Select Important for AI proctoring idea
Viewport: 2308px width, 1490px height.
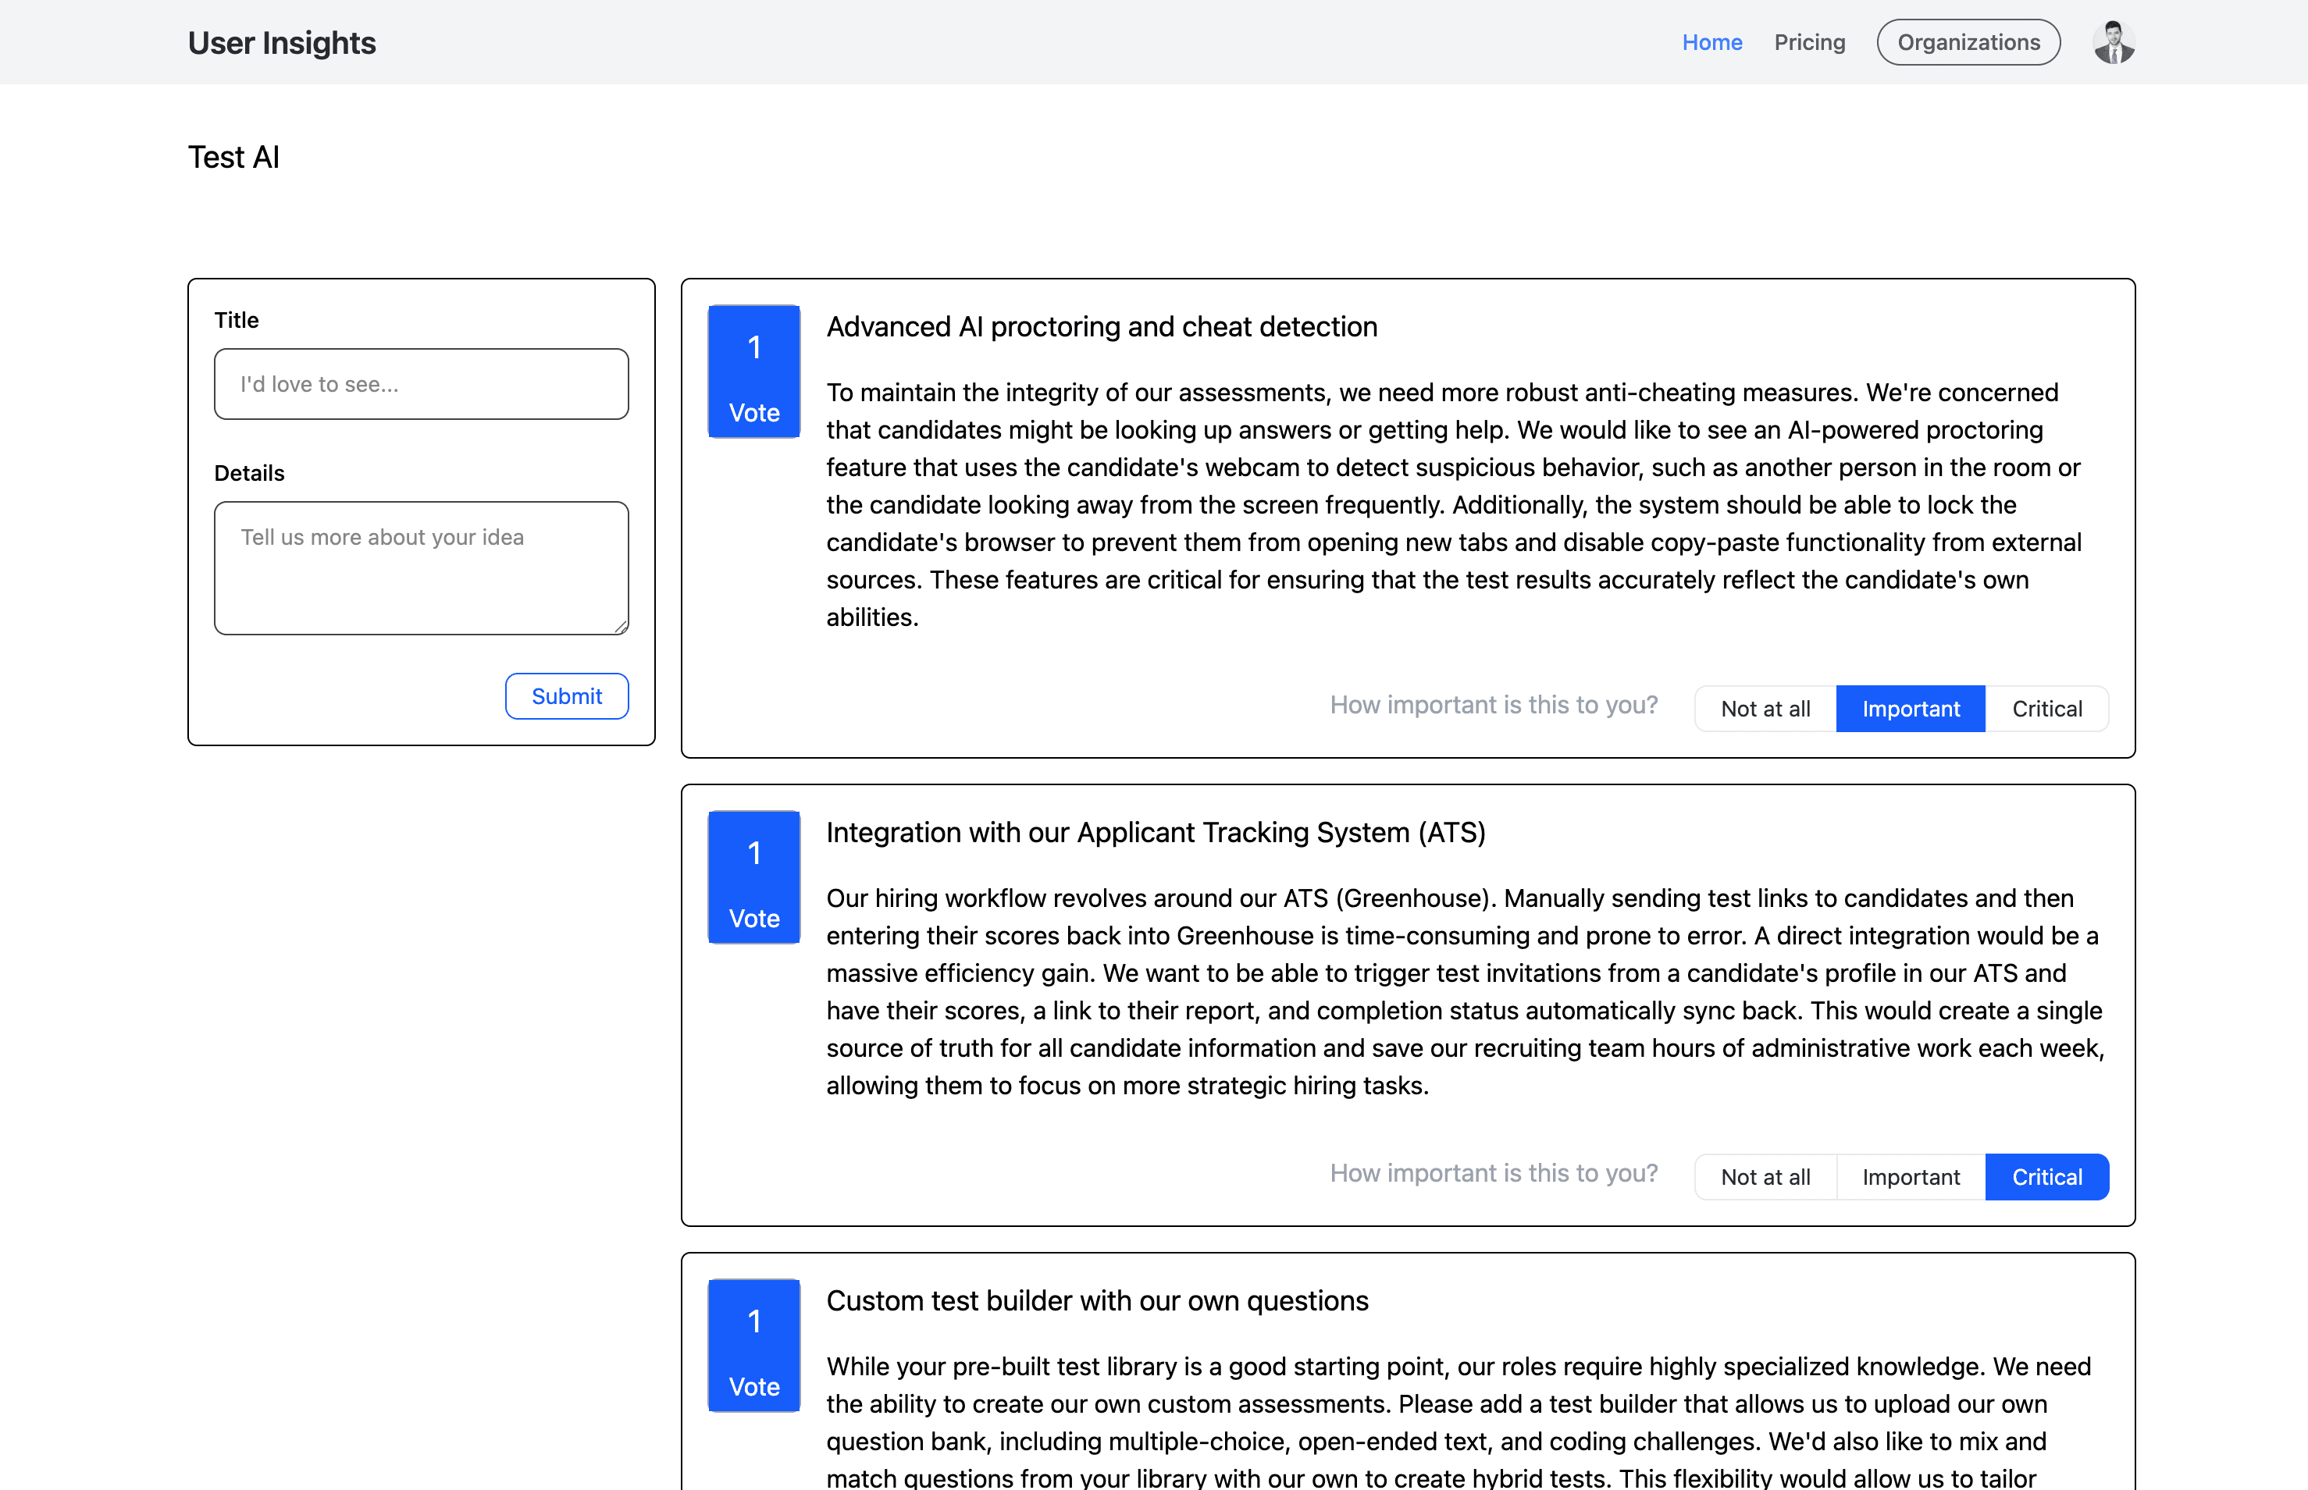click(x=1911, y=709)
